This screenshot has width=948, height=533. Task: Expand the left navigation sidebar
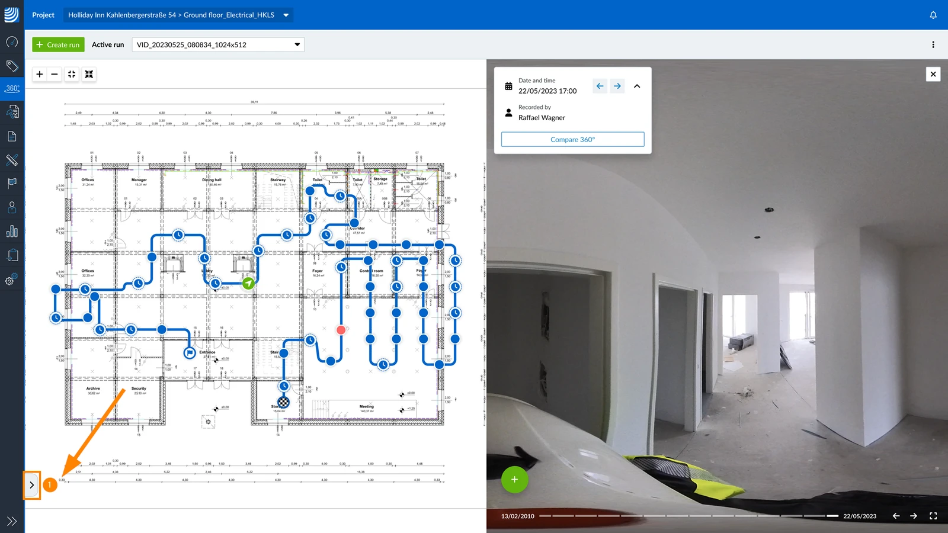tap(12, 521)
